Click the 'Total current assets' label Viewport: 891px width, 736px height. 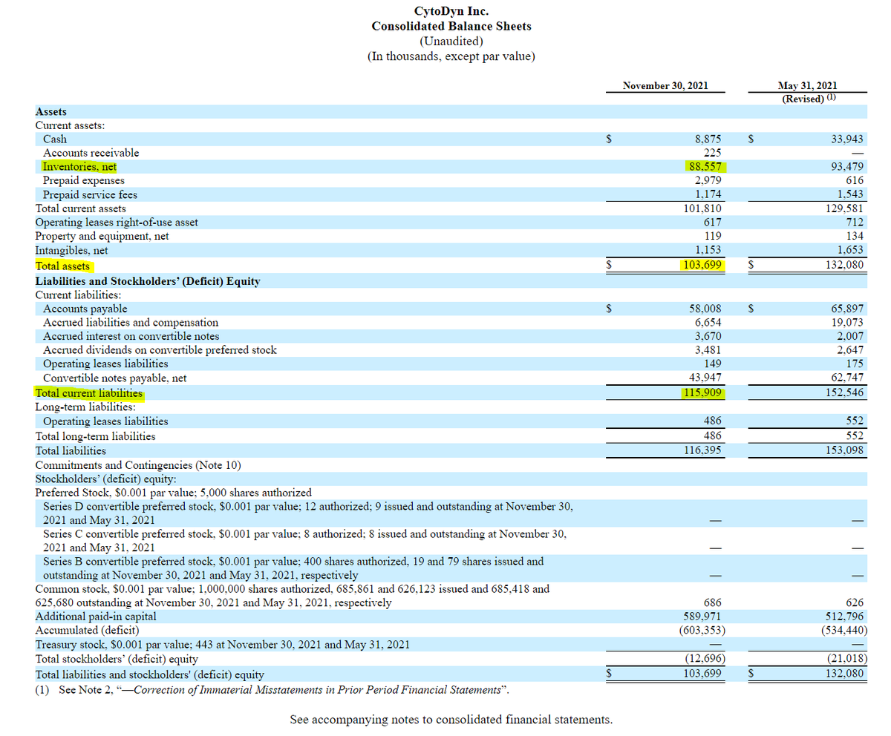point(81,208)
